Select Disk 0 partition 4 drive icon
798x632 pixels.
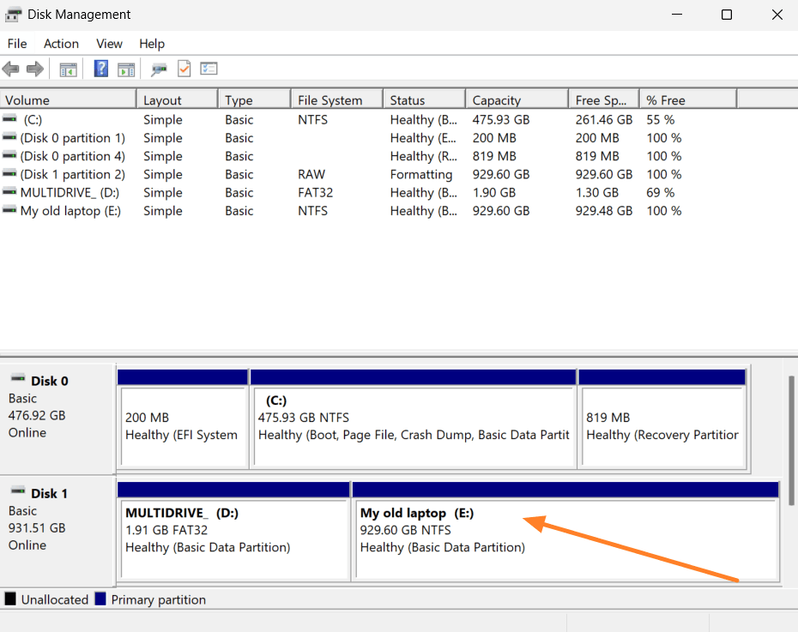(x=9, y=155)
